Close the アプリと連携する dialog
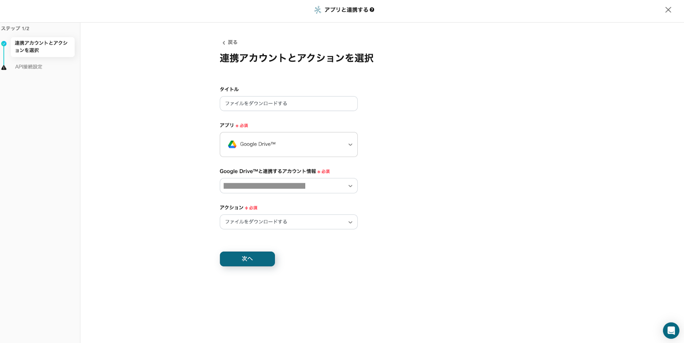The height and width of the screenshot is (343, 684). click(668, 10)
